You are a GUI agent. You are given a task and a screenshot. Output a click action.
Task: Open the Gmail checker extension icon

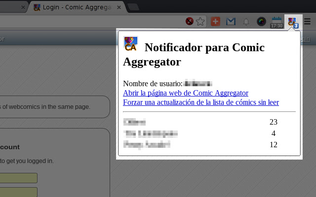tap(231, 22)
